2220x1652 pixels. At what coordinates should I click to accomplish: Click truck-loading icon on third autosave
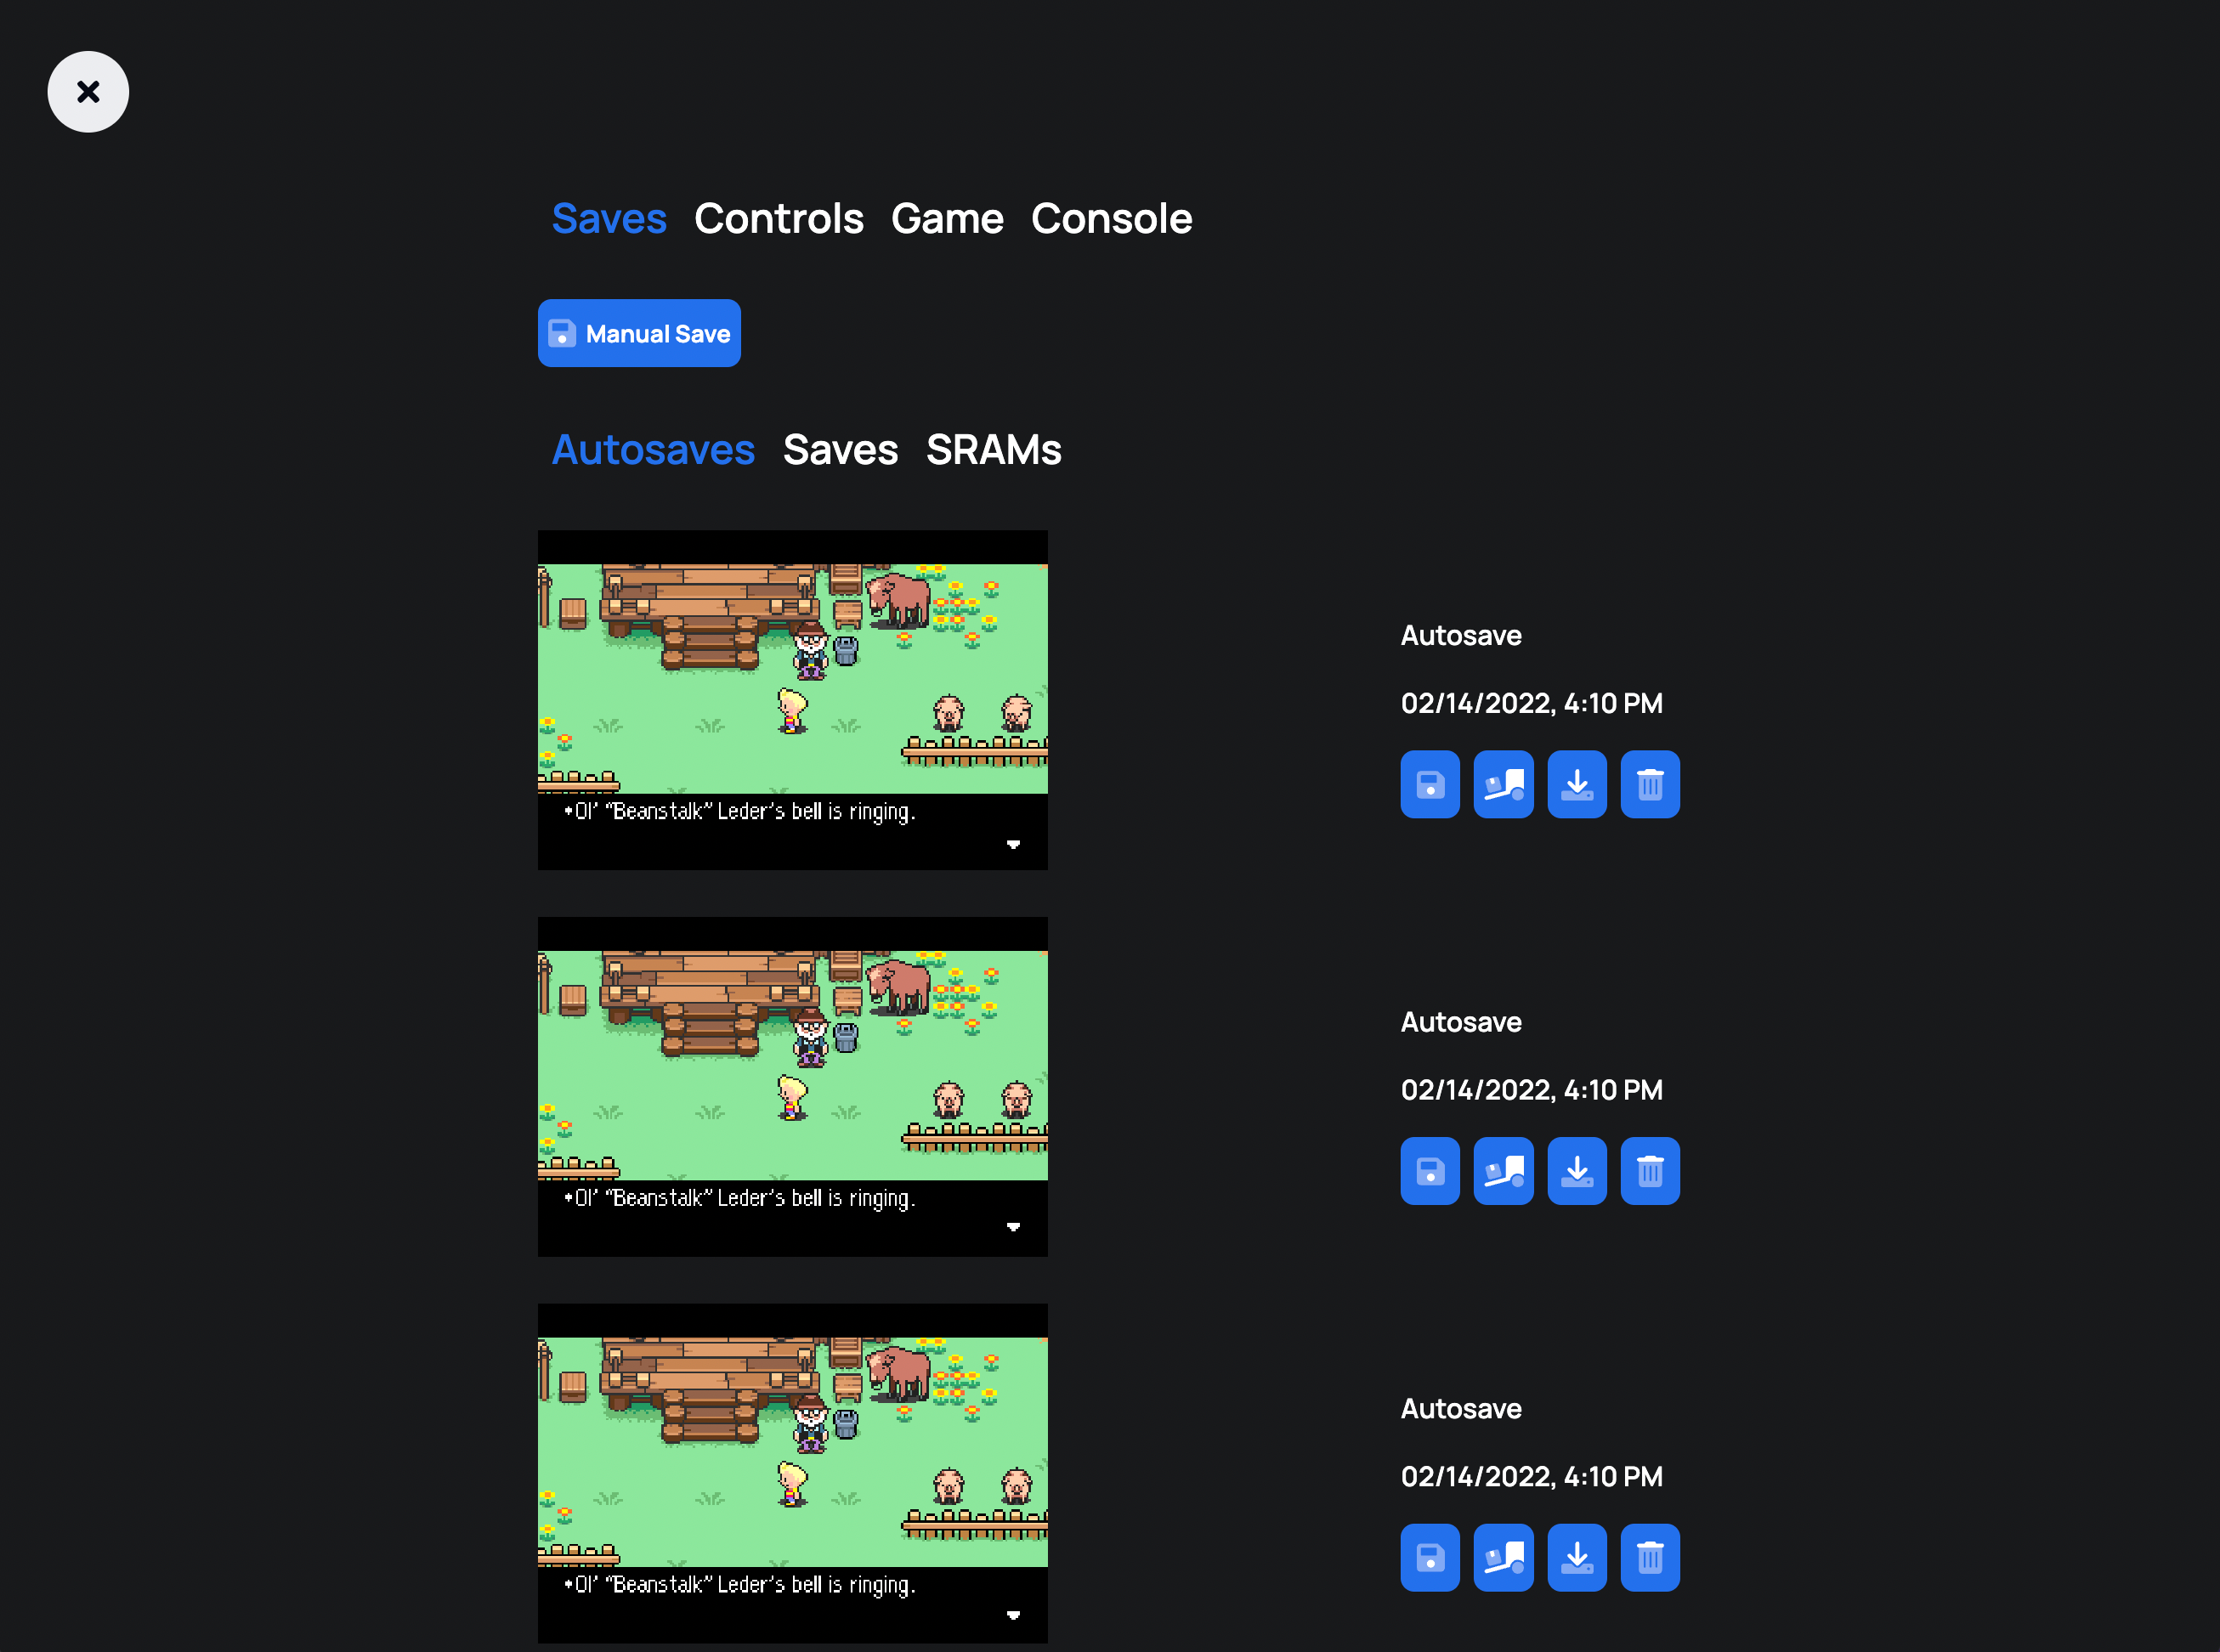(x=1503, y=1557)
